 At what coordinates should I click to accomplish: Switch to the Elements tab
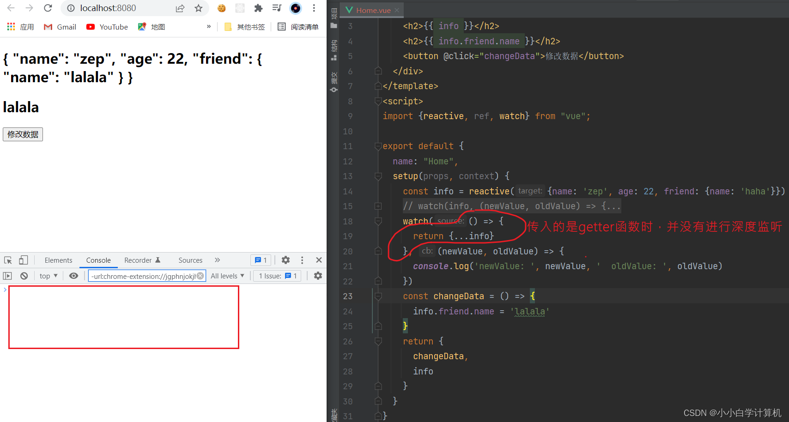pos(58,260)
